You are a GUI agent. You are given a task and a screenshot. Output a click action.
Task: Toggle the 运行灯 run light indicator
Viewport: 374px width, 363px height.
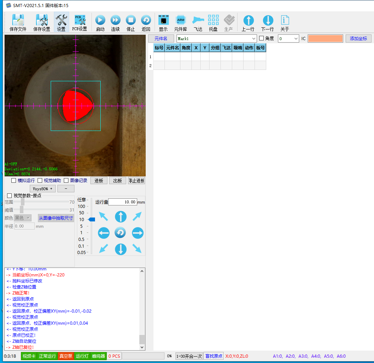pyautogui.click(x=82, y=356)
